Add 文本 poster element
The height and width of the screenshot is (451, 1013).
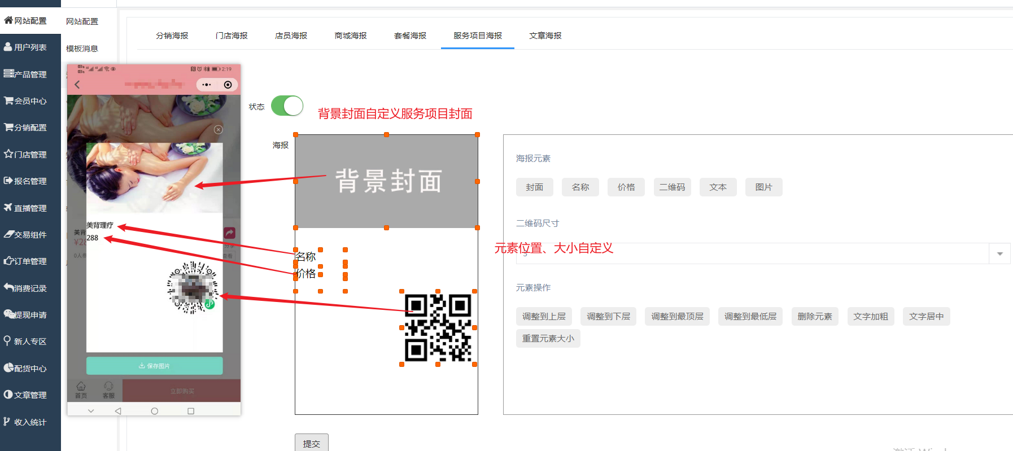click(x=718, y=187)
